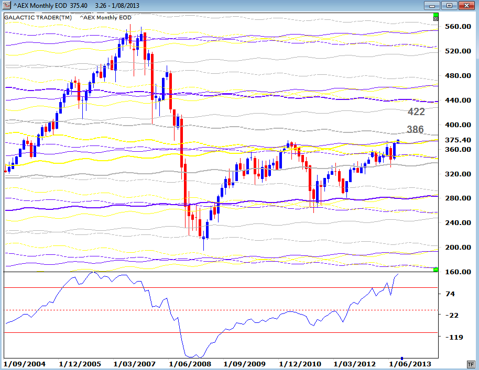479x370 pixels.
Task: Click the 1/12/2005 date label
Action: 80,364
